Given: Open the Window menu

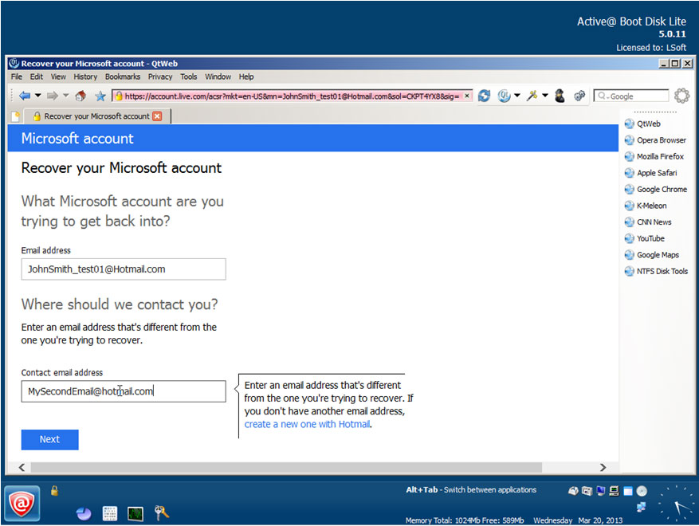Looking at the screenshot, I should point(218,77).
